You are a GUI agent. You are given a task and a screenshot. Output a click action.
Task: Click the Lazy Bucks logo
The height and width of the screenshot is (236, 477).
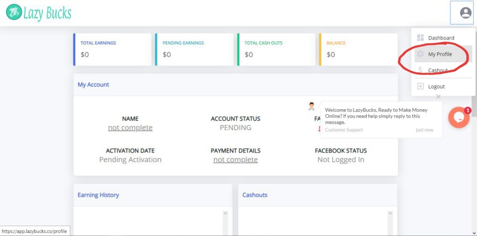click(38, 13)
